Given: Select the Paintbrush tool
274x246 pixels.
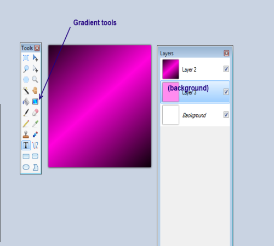Looking at the screenshot, I should click(x=26, y=113).
